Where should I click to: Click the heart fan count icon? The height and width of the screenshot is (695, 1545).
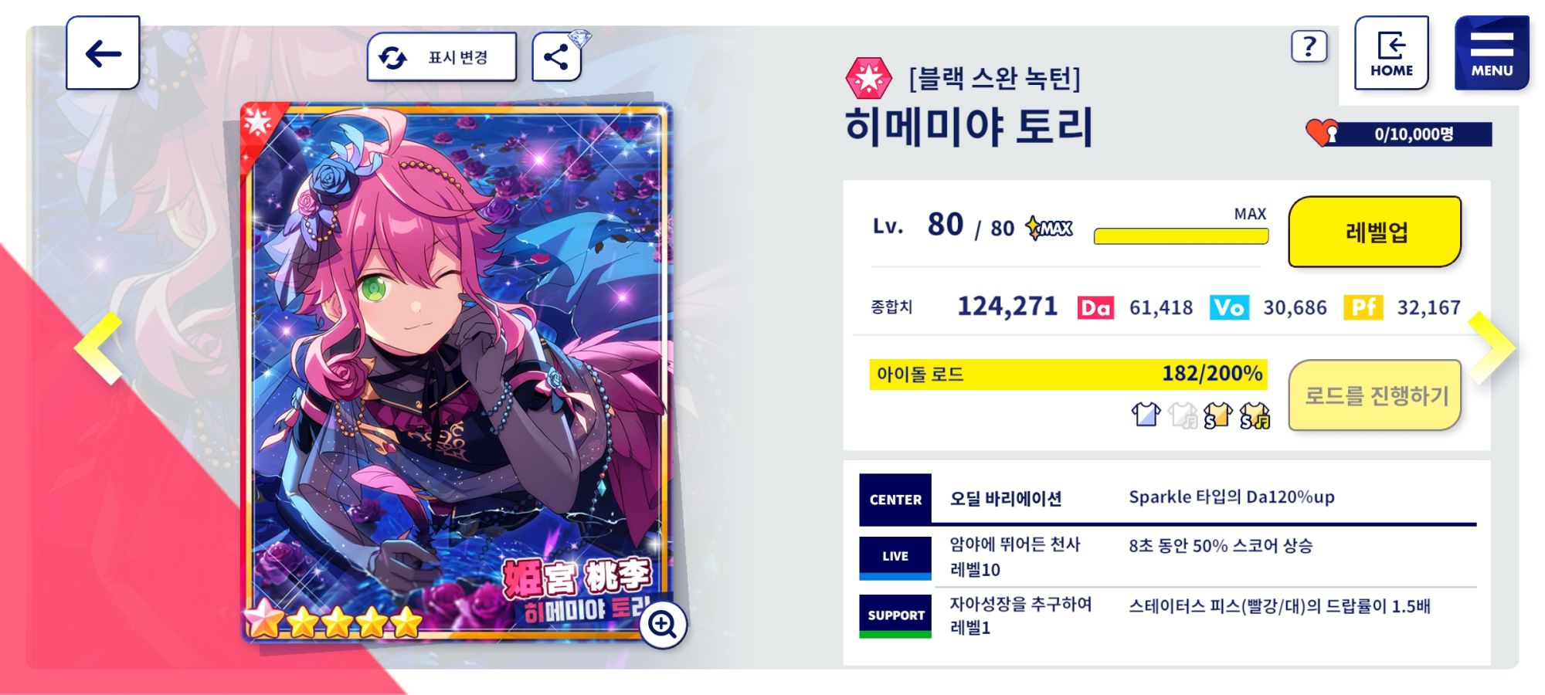pos(1322,133)
